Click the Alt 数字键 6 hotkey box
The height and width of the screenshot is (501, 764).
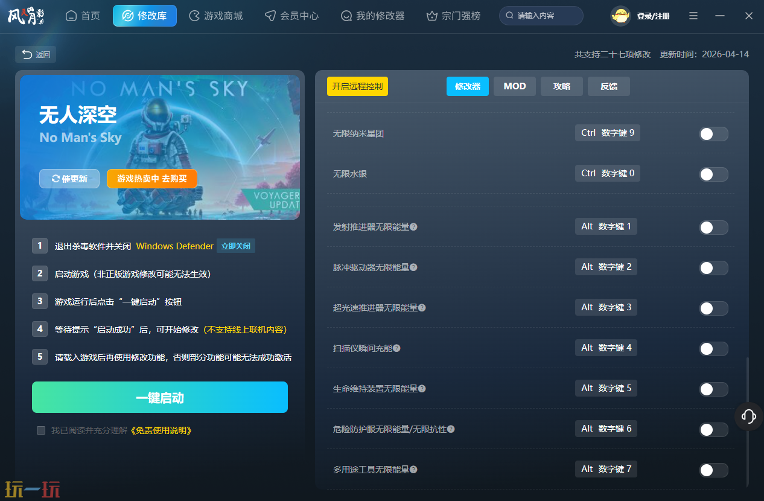(x=606, y=429)
